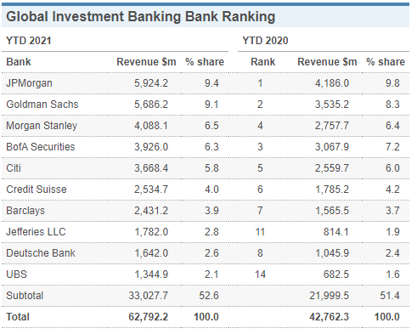Click the 2021 total revenue 62,792.2
Screen dimensions: 417x334
point(149,317)
